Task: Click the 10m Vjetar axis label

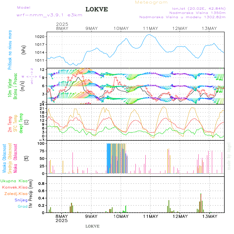Action: click(10, 88)
